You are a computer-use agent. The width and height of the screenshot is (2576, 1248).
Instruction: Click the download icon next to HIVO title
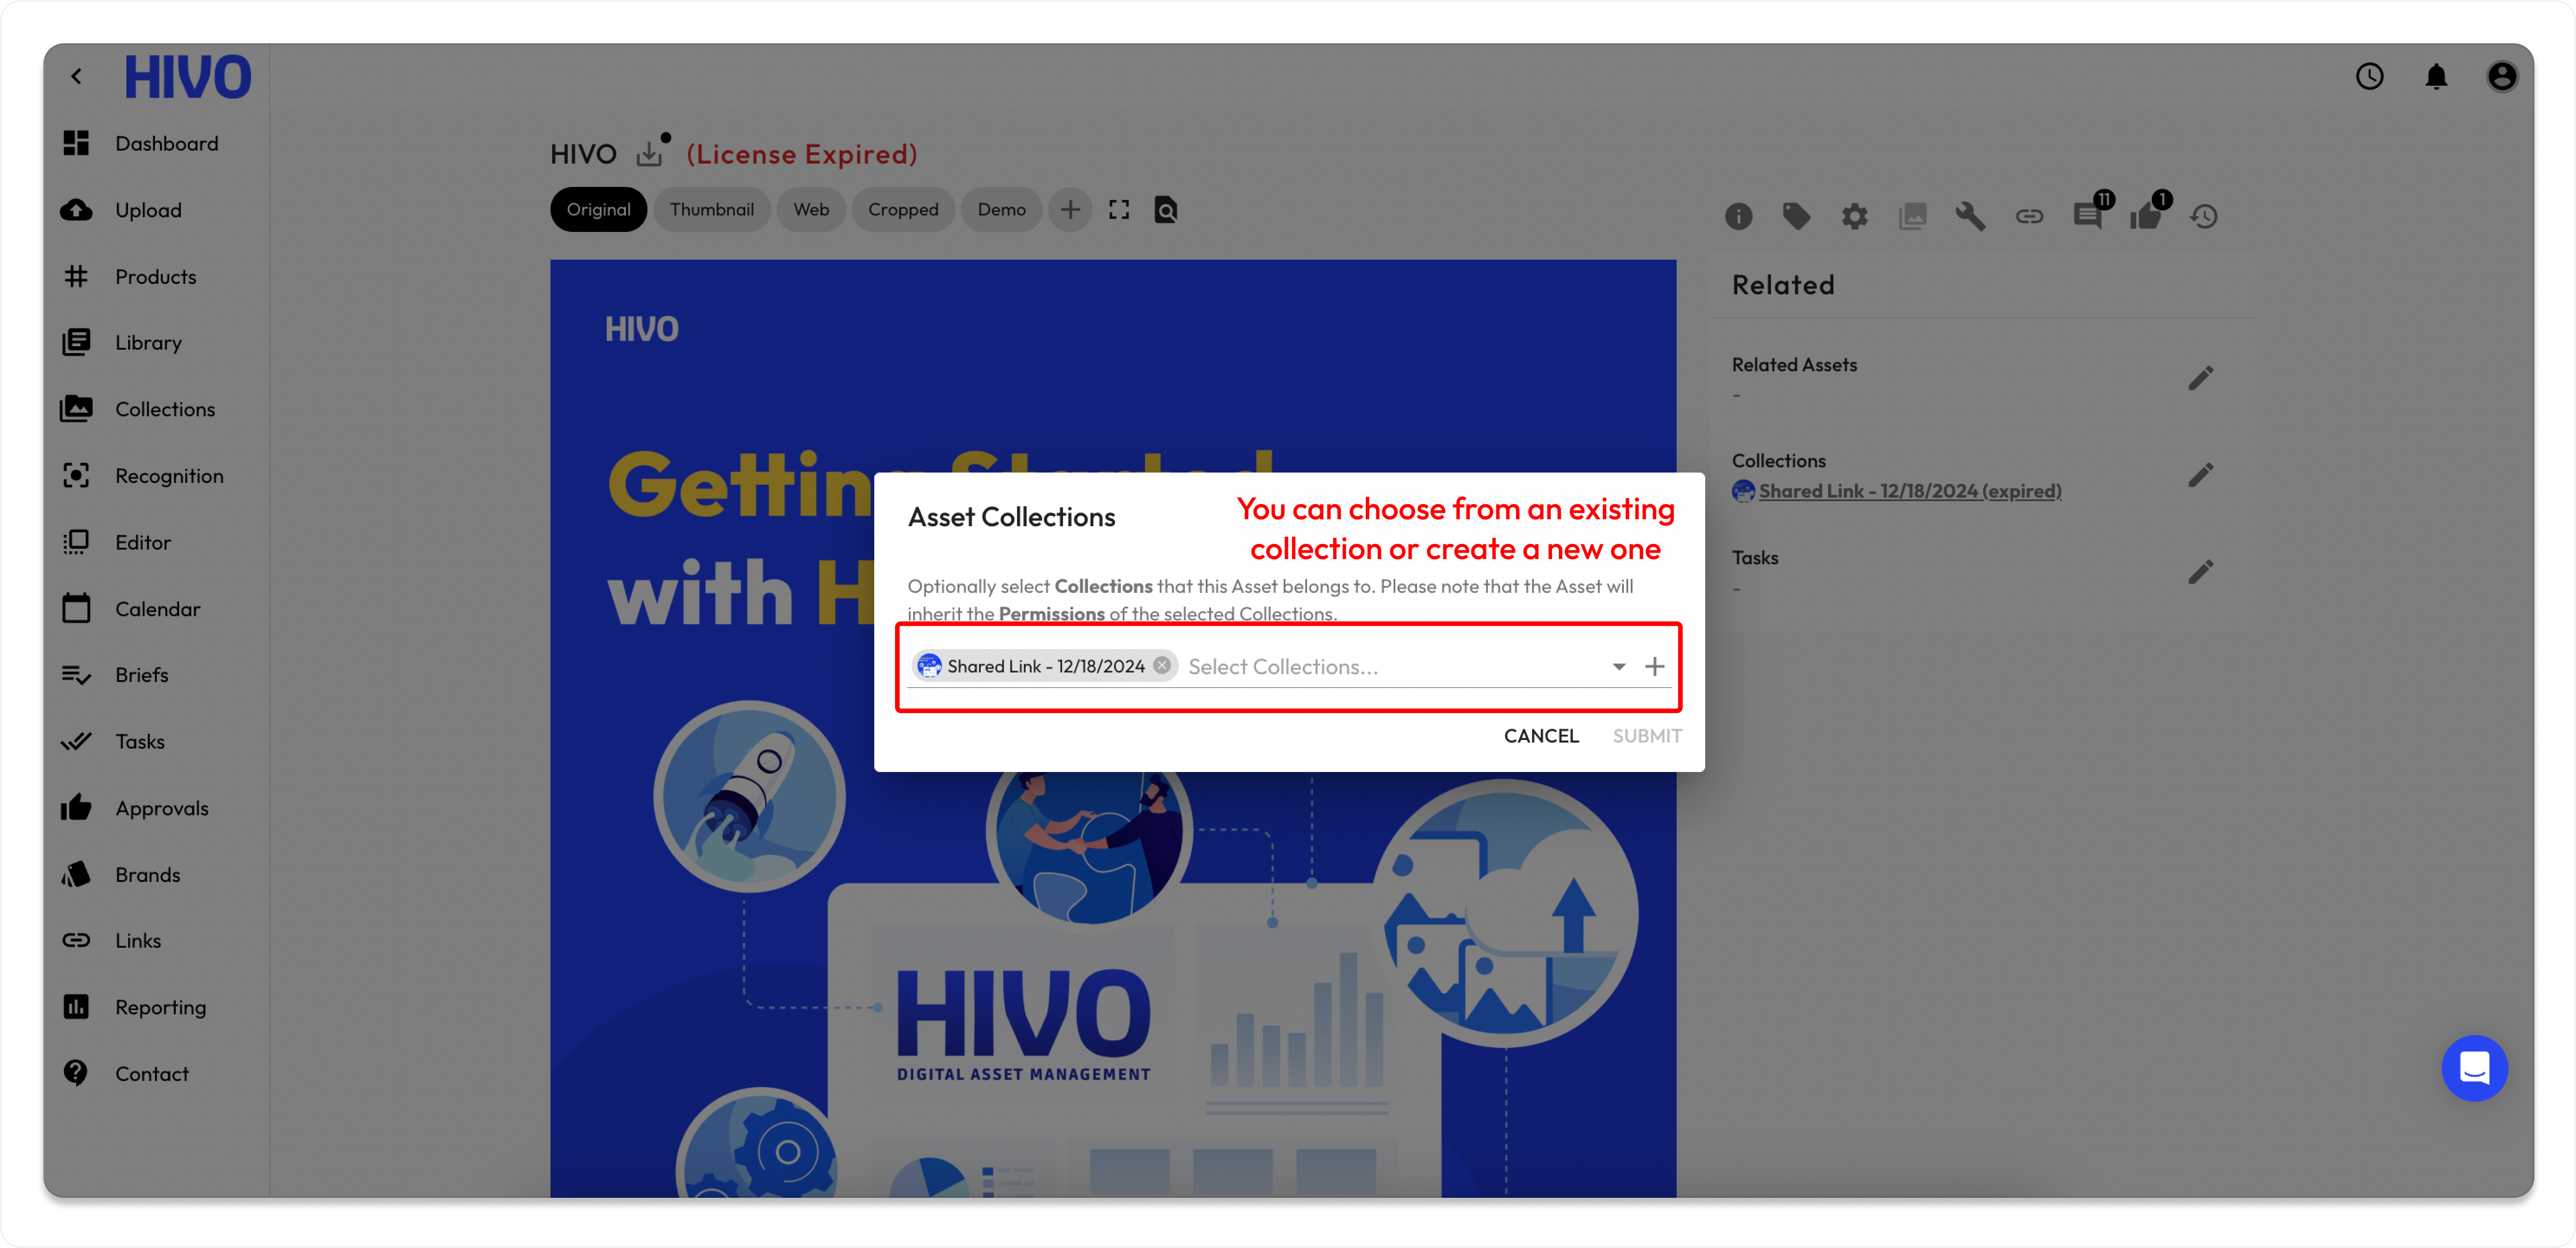coord(650,153)
